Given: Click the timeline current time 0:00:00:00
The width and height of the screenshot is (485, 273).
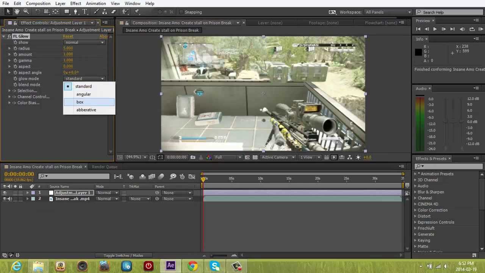Looking at the screenshot, I should coord(19,174).
